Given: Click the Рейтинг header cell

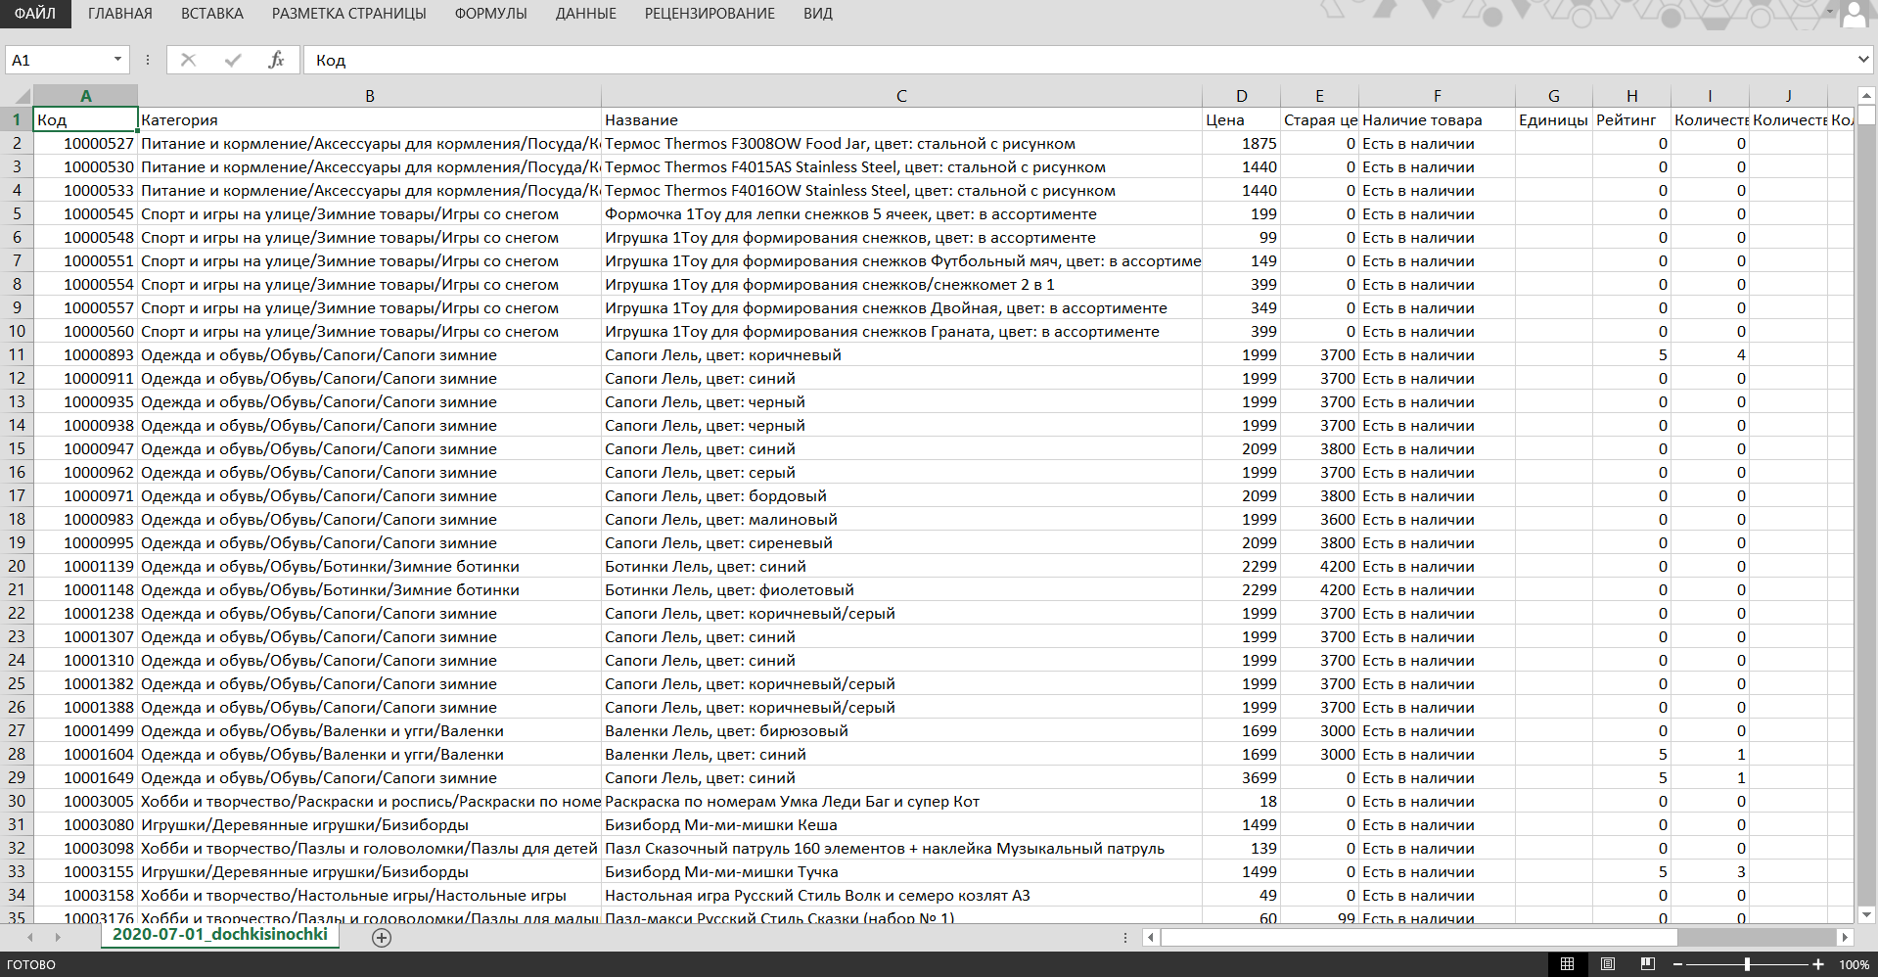Looking at the screenshot, I should coord(1632,119).
